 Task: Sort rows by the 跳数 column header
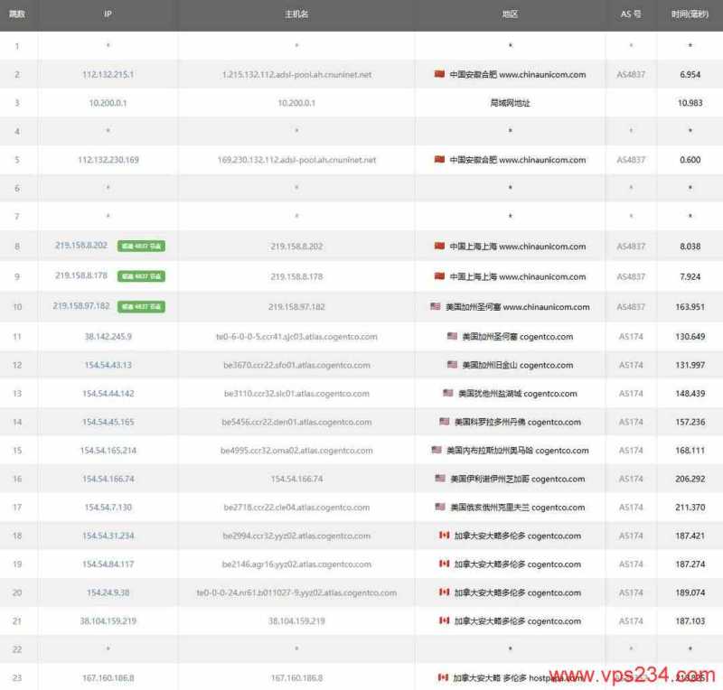pyautogui.click(x=17, y=14)
